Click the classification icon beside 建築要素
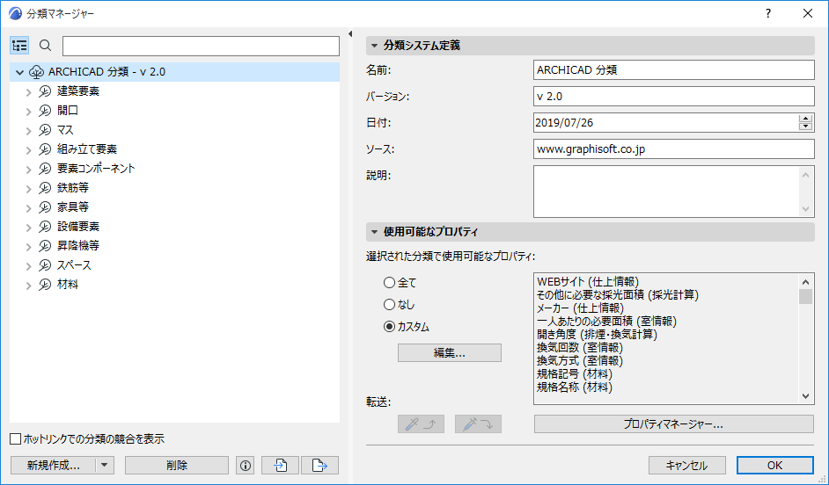The height and width of the screenshot is (485, 829). click(45, 91)
